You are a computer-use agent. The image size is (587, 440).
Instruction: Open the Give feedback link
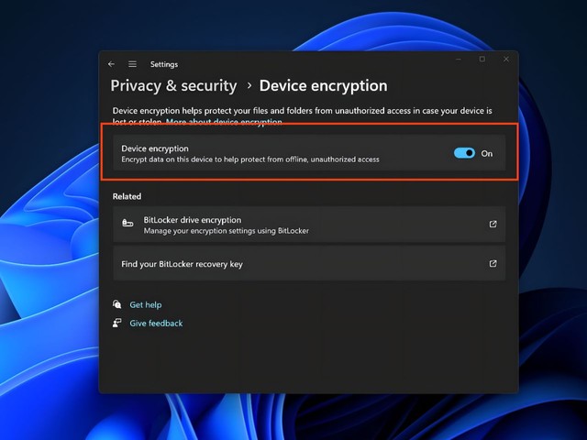(x=156, y=323)
